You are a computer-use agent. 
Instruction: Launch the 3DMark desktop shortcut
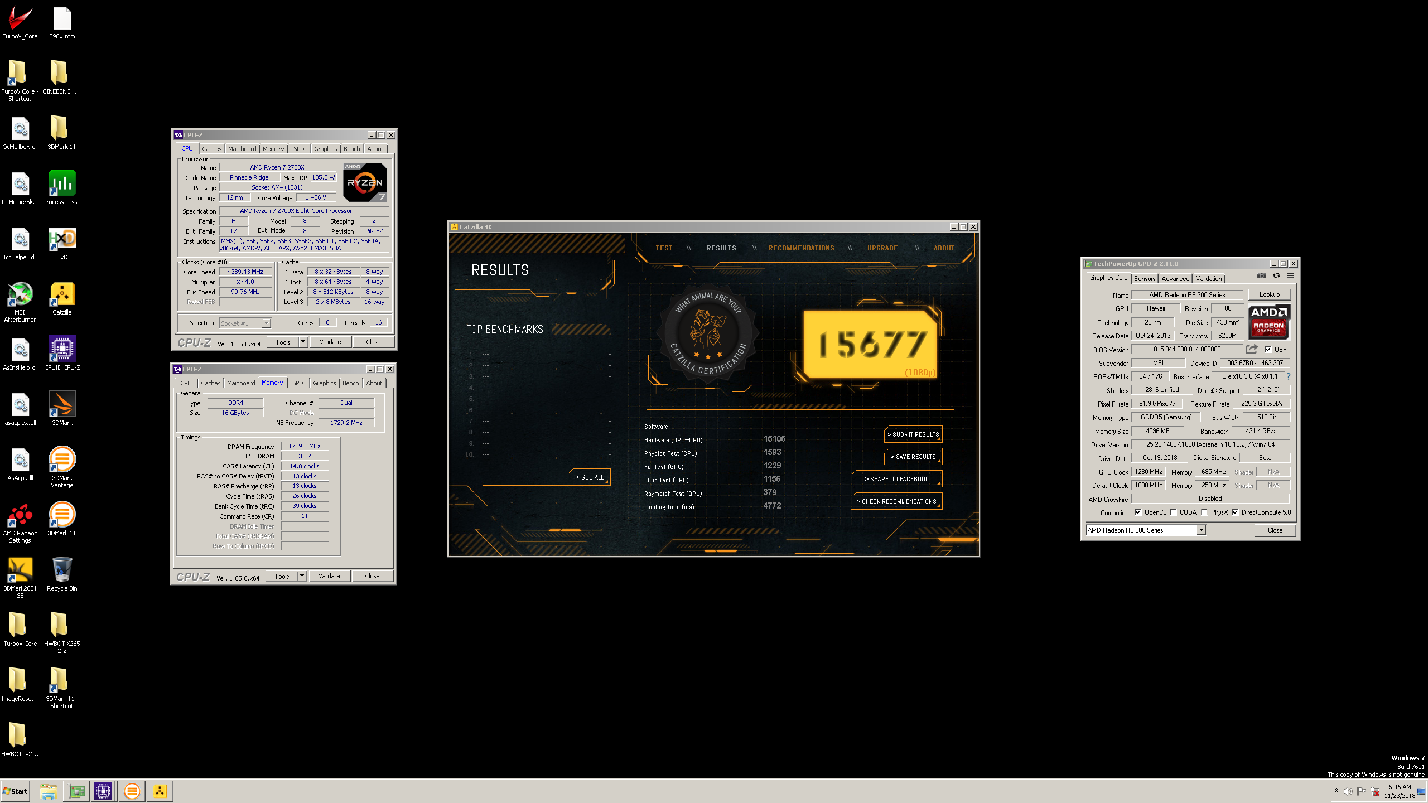62,409
